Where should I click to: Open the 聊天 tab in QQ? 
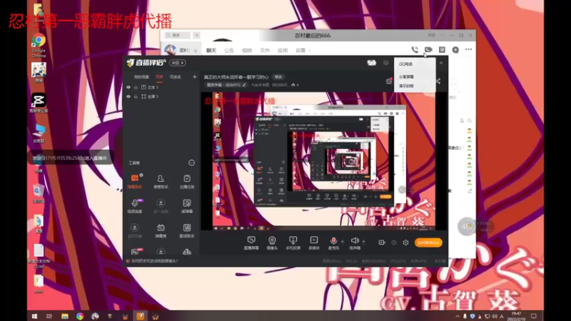pos(211,51)
